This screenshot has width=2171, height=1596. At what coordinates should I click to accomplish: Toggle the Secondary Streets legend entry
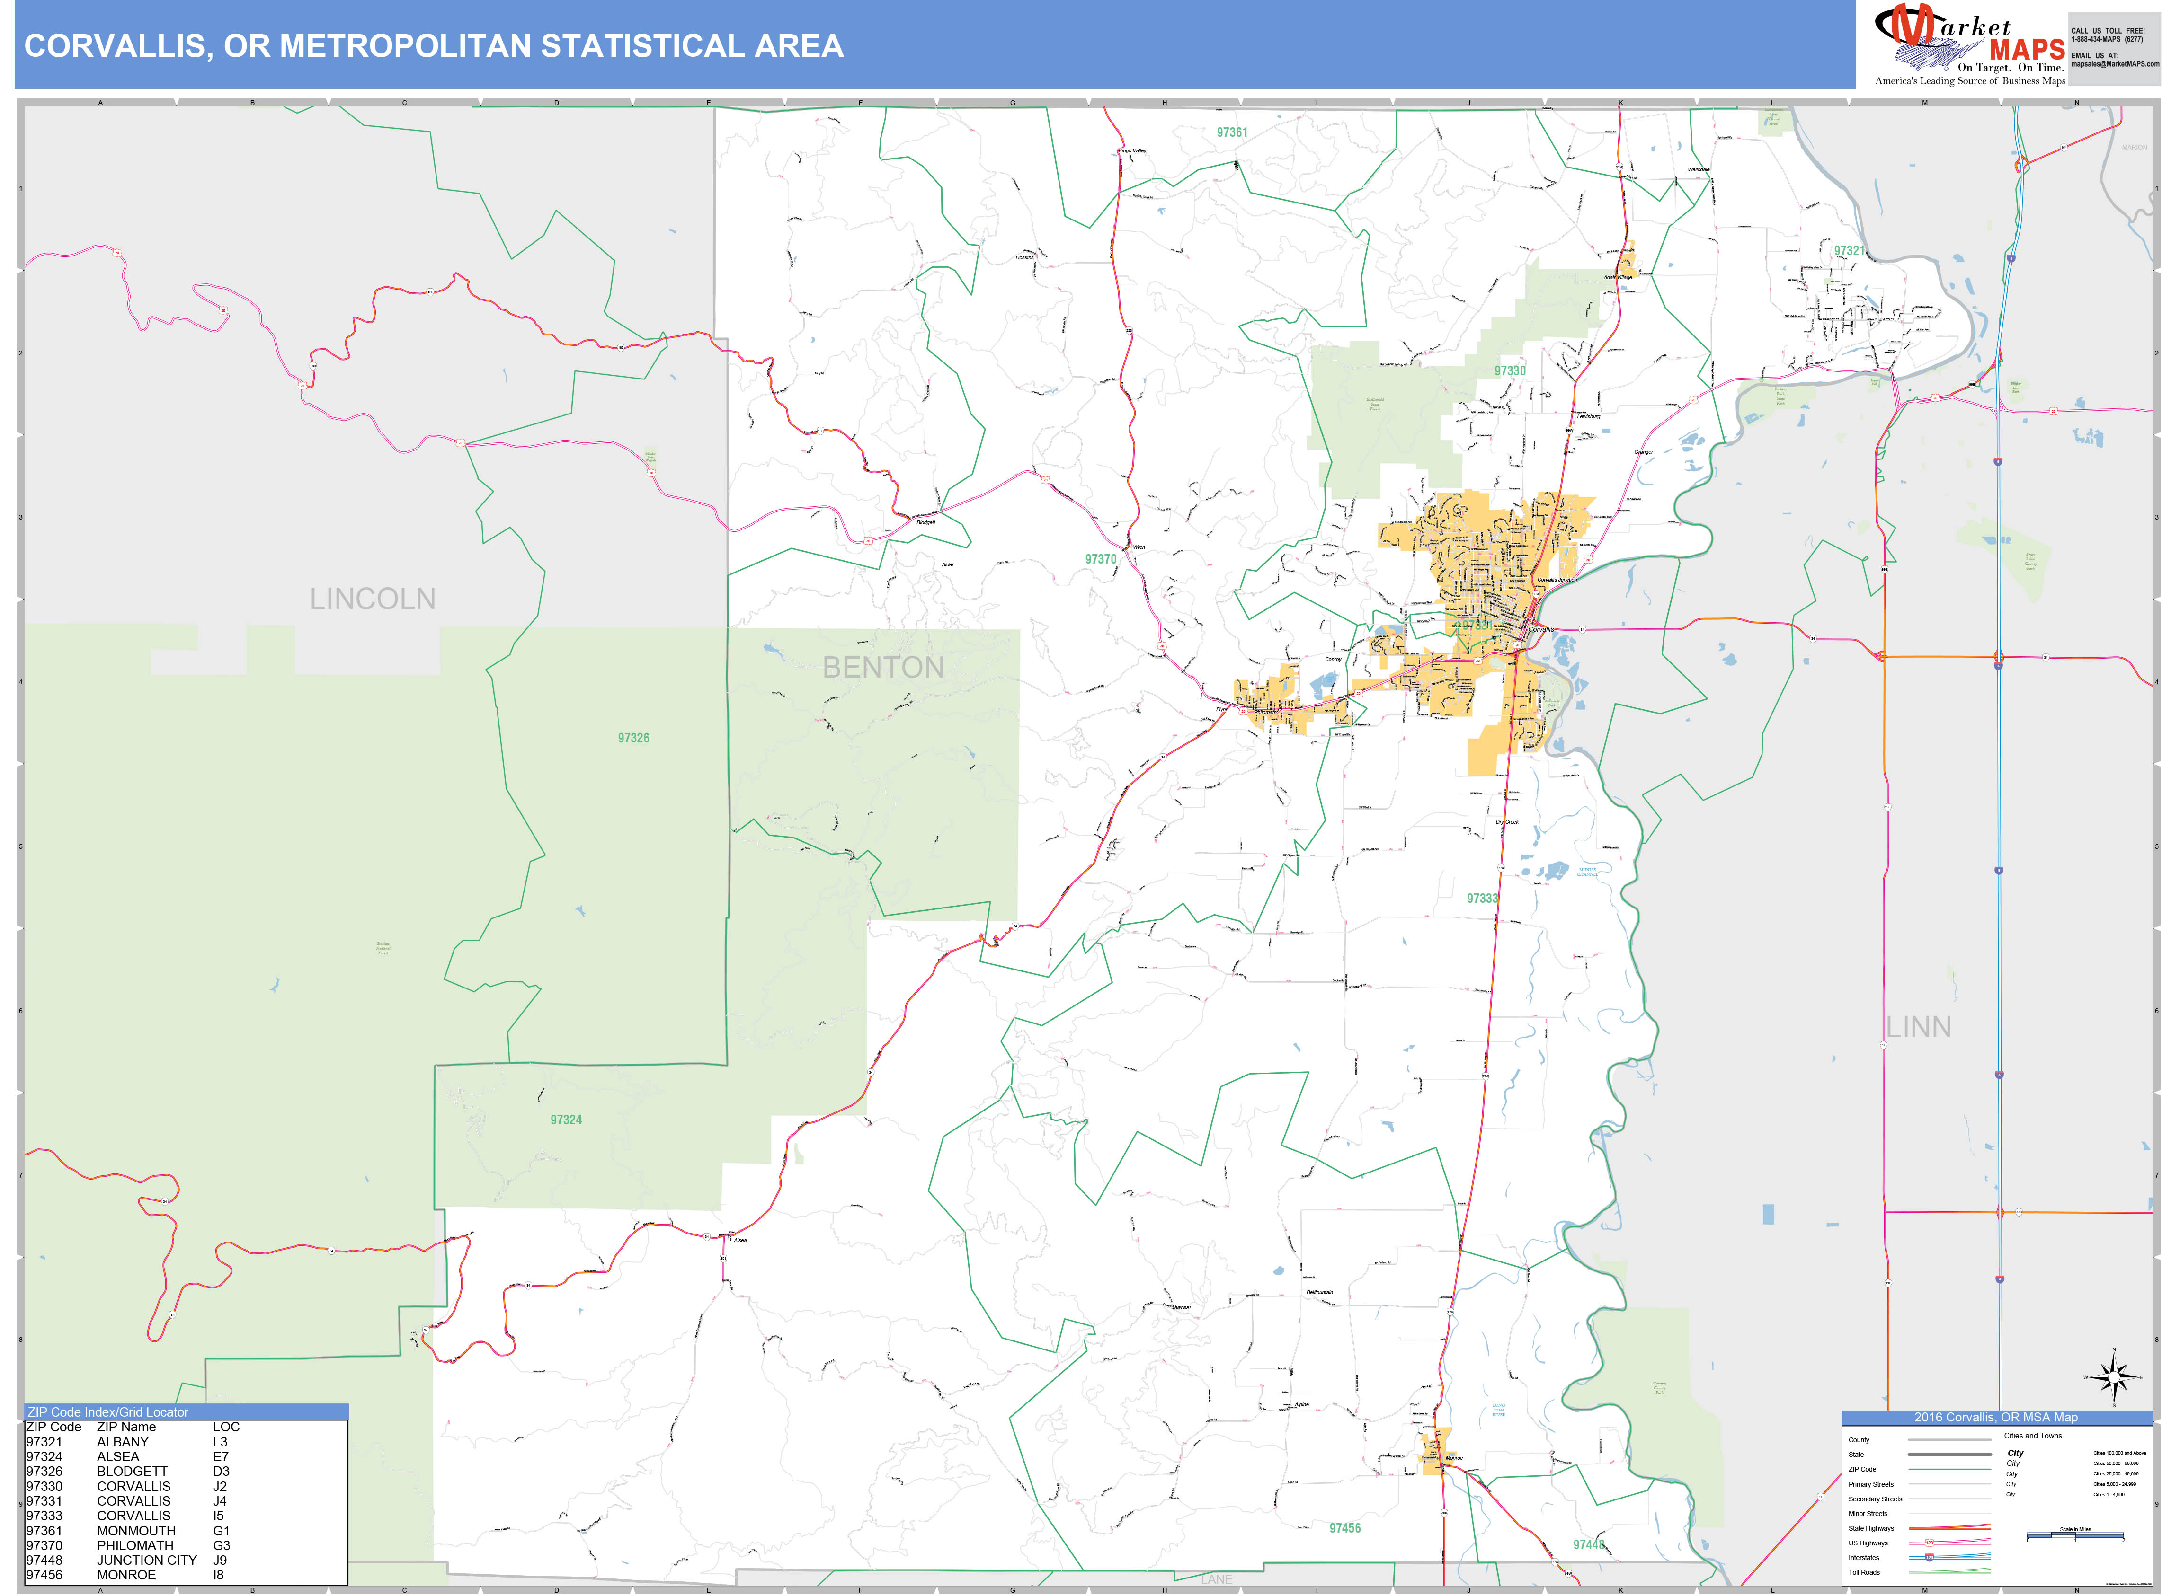click(1949, 1499)
